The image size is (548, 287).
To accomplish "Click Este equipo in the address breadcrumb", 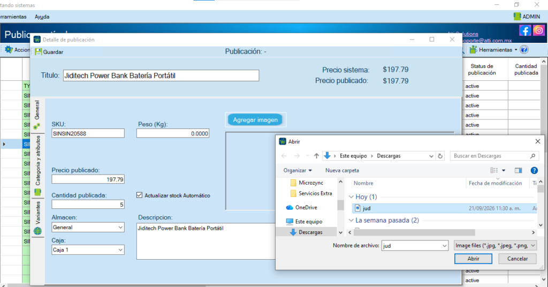I will pyautogui.click(x=353, y=156).
